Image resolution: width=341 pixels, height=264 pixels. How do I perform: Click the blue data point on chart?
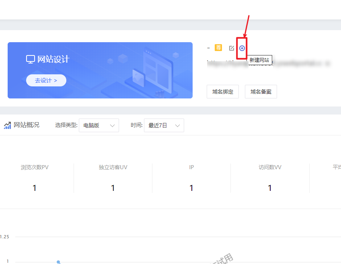click(x=58, y=262)
